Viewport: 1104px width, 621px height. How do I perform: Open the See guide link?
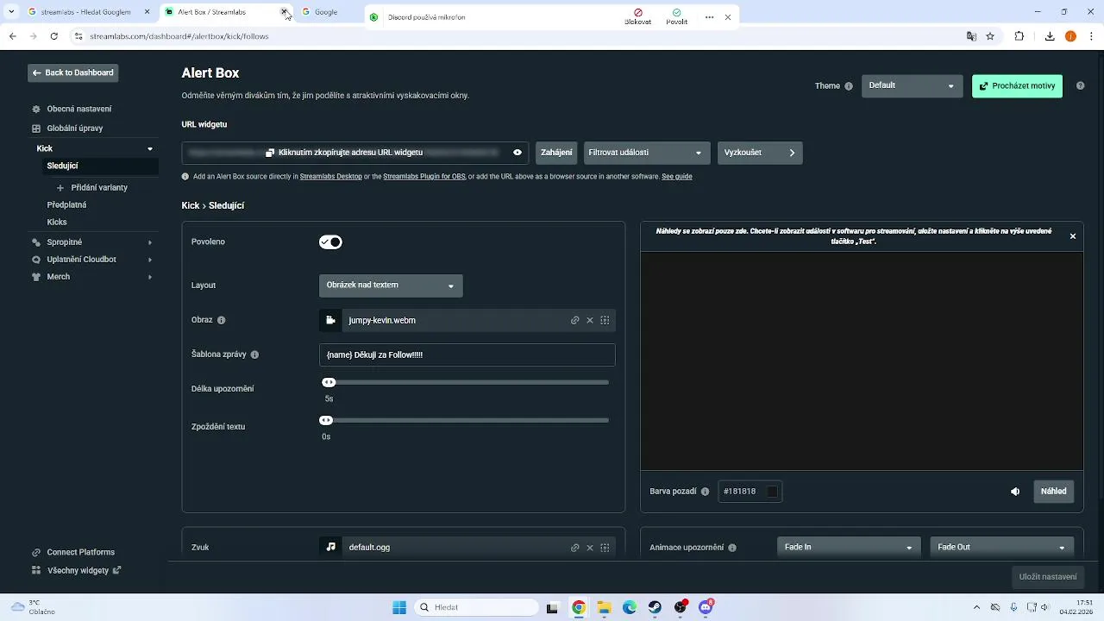[677, 177]
